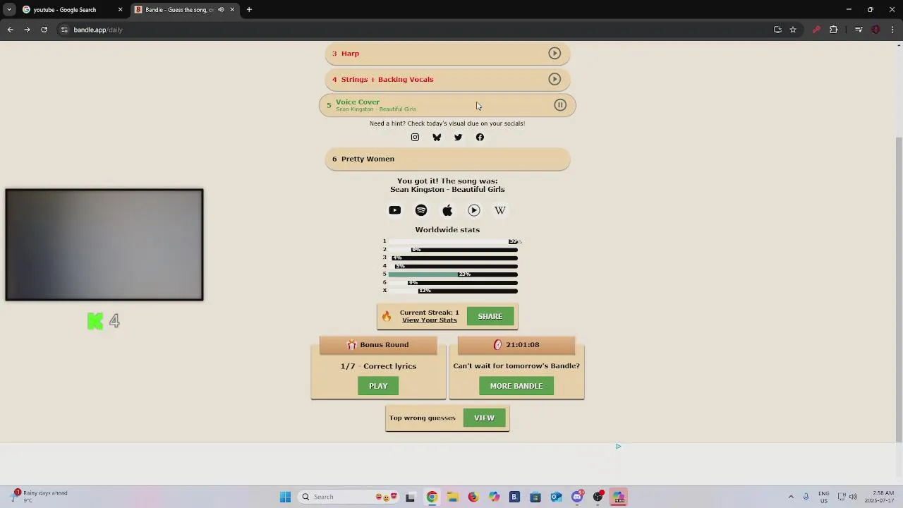Open the taskbar volume control
This screenshot has width=903, height=508.
[853, 497]
